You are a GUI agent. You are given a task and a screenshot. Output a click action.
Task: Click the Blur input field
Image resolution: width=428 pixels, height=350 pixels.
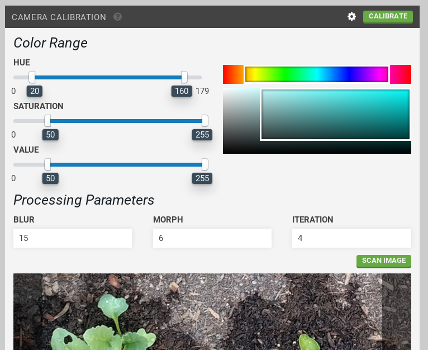click(73, 238)
